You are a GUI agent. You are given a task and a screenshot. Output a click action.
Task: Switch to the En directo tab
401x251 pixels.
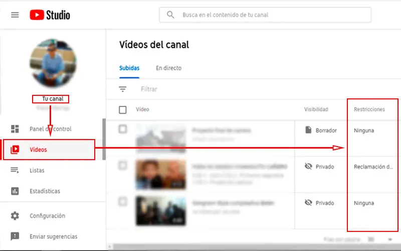pyautogui.click(x=168, y=68)
